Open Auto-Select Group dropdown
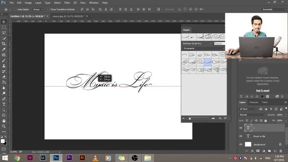Screen dimensions: 288x162 coord(38,9)
